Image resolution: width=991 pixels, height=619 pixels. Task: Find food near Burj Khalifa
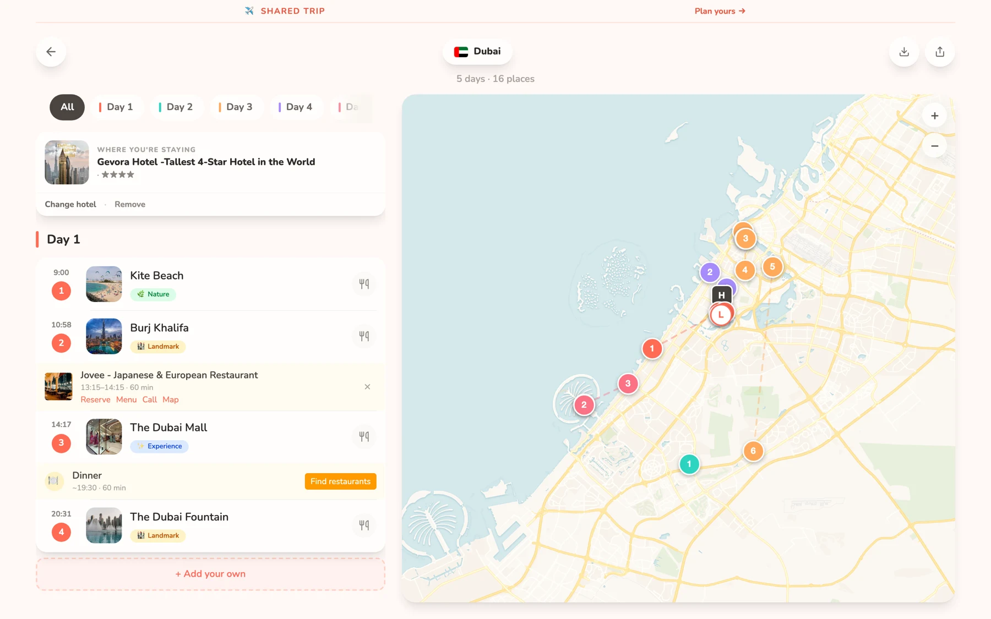point(364,336)
